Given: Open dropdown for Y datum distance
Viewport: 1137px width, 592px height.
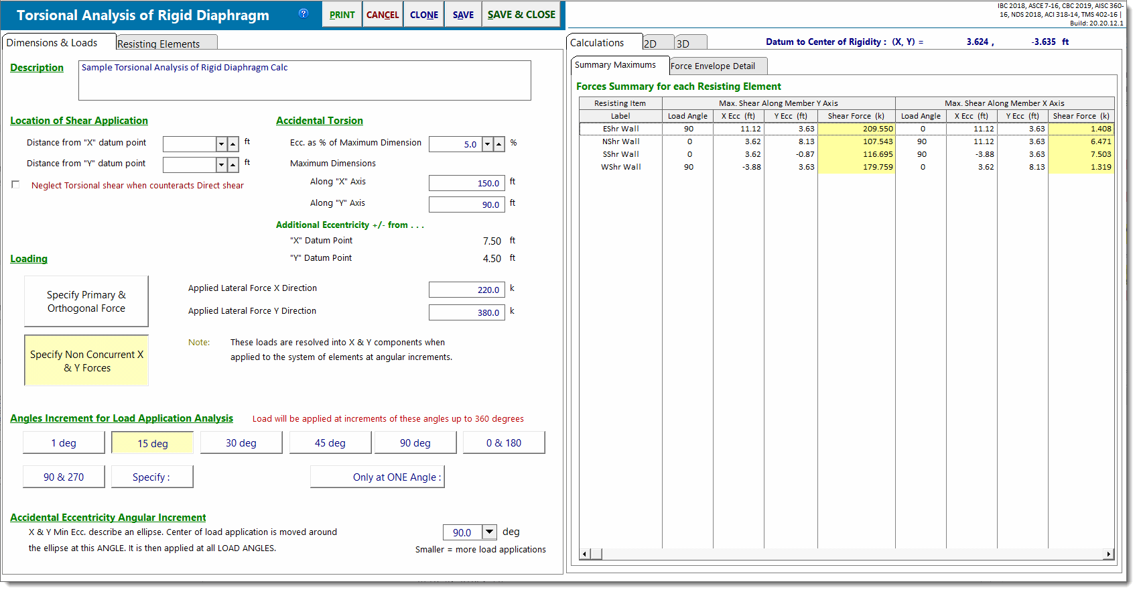Looking at the screenshot, I should [x=222, y=164].
